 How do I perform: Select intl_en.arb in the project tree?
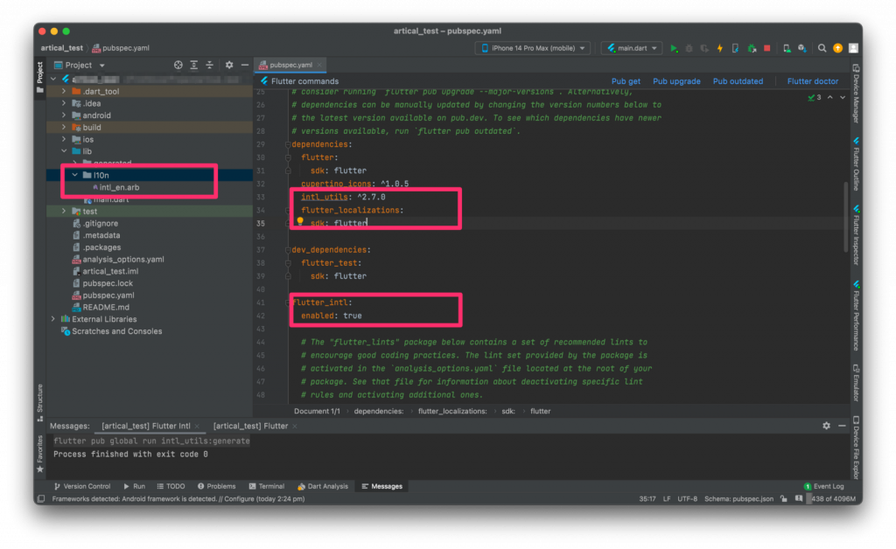[119, 187]
